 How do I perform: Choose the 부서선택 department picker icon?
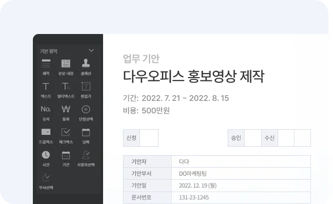tap(46, 178)
